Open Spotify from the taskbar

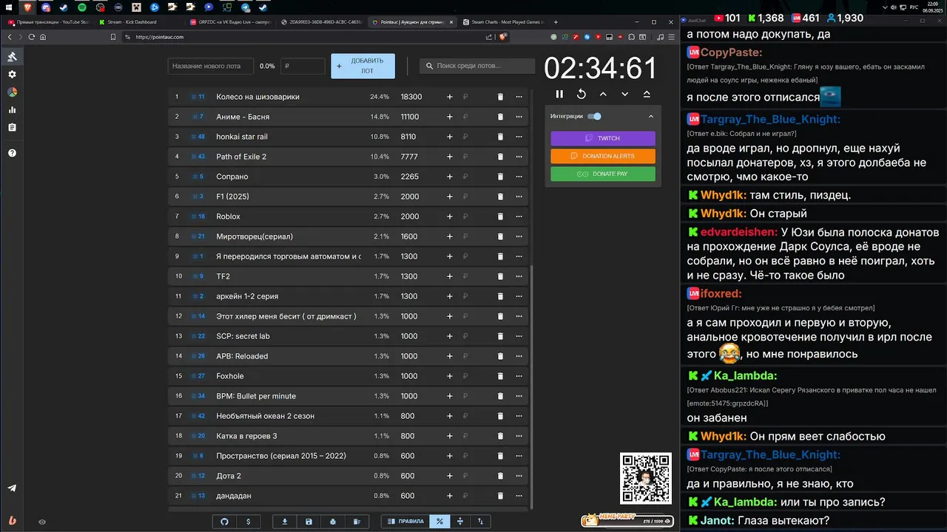tap(82, 7)
